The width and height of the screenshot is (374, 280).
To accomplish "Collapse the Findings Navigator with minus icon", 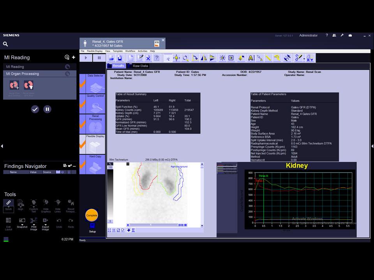I will click(x=74, y=166).
